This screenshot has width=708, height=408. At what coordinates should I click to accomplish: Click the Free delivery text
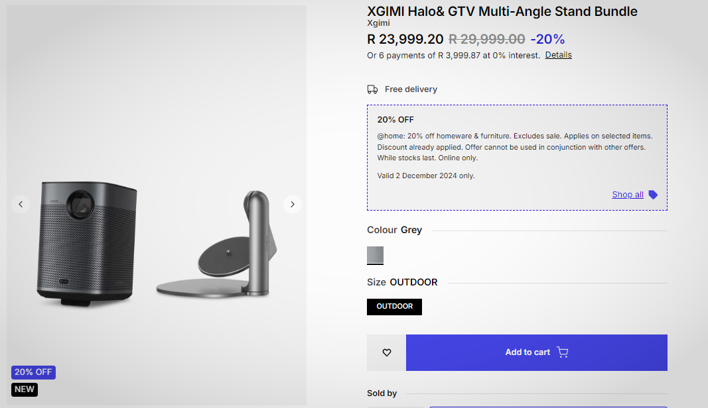[411, 89]
